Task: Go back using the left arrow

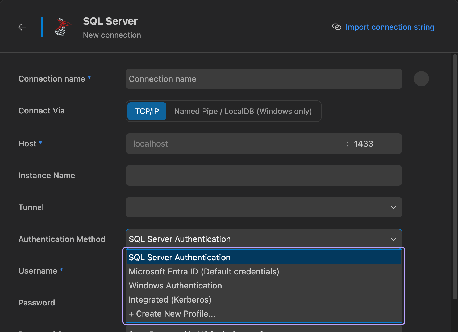Action: (22, 27)
